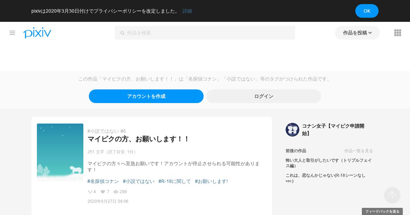Expand the 作品を投稿 dropdown
410x215 pixels.
tap(357, 33)
